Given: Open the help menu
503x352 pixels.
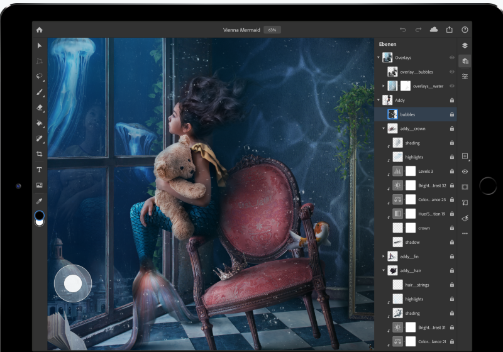Looking at the screenshot, I should (x=465, y=30).
